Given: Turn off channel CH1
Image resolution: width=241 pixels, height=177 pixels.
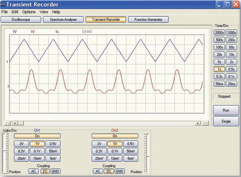Looking at the screenshot, I should pyautogui.click(x=37, y=136).
